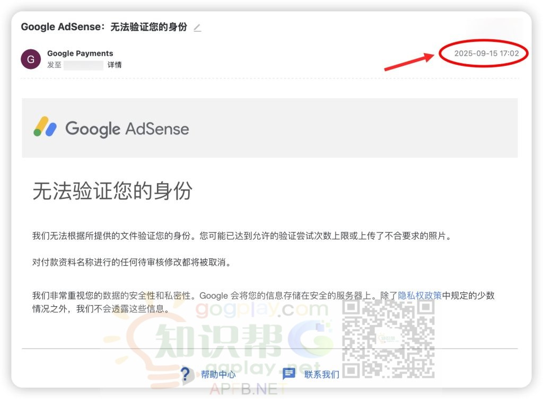Click the sender avatar circle with letter G

(x=31, y=59)
